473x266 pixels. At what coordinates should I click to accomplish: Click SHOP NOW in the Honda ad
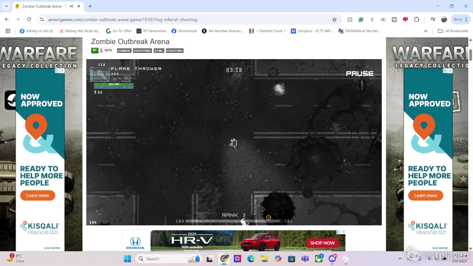tap(322, 243)
